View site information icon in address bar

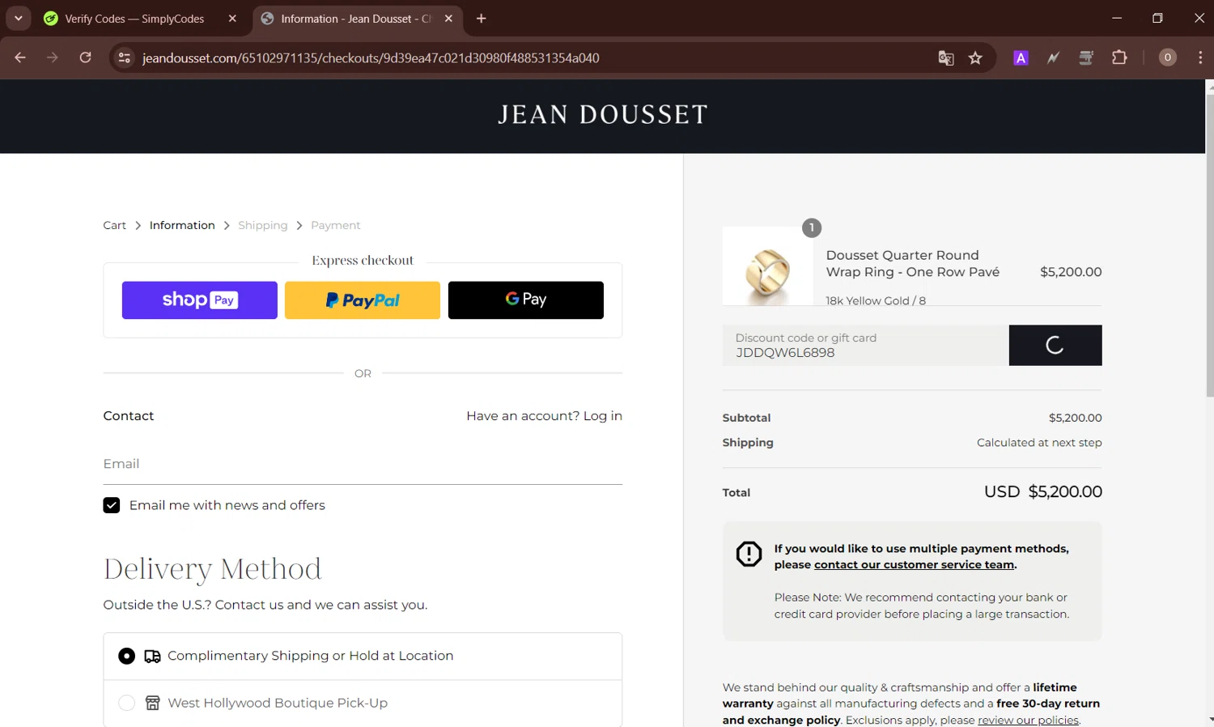[124, 57]
